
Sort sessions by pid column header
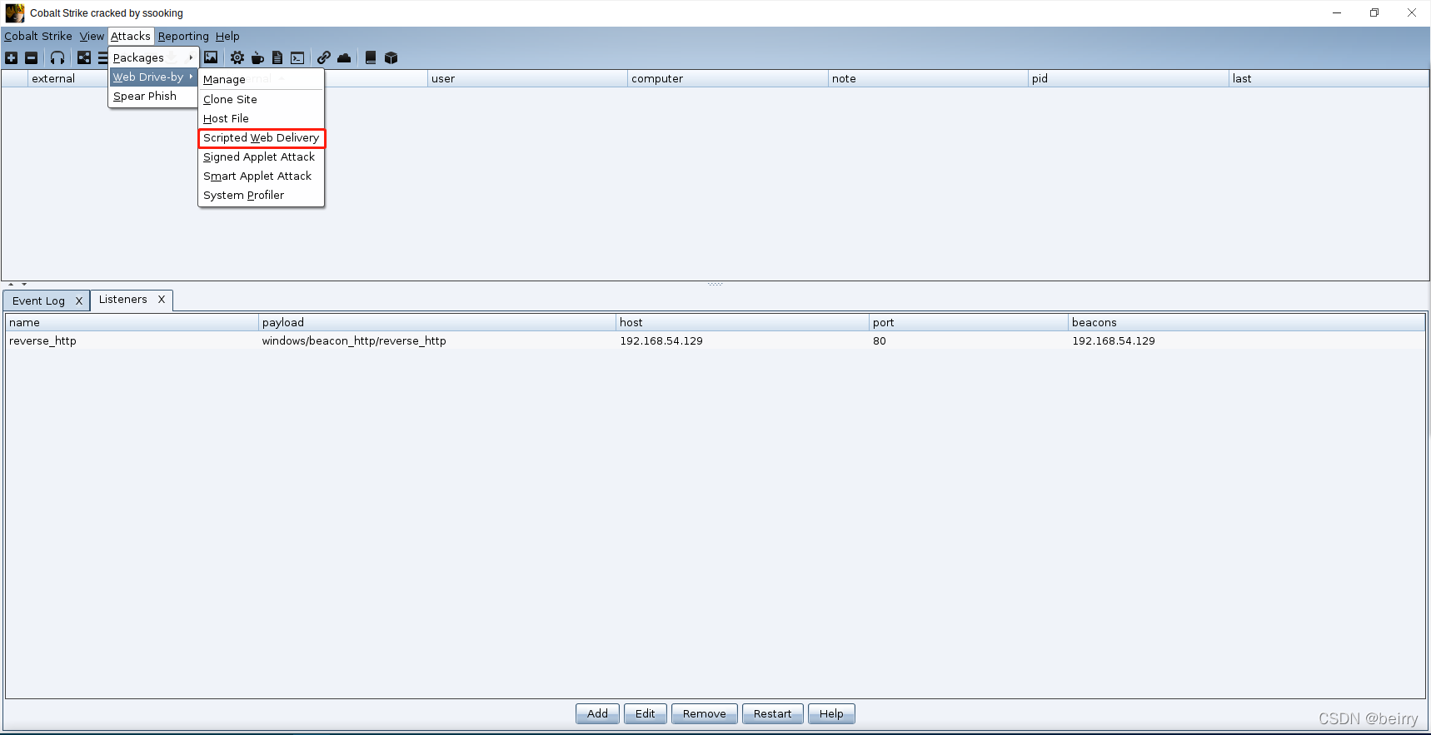point(1129,78)
